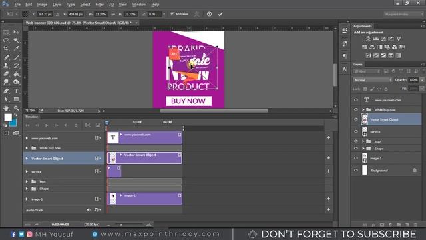Select the Crop tool
The height and width of the screenshot is (240, 426).
coord(6,49)
